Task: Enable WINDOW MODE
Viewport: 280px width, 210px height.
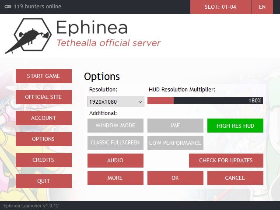Action: coord(115,126)
